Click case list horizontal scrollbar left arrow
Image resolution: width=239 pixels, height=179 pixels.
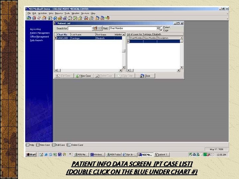[x=129, y=70]
